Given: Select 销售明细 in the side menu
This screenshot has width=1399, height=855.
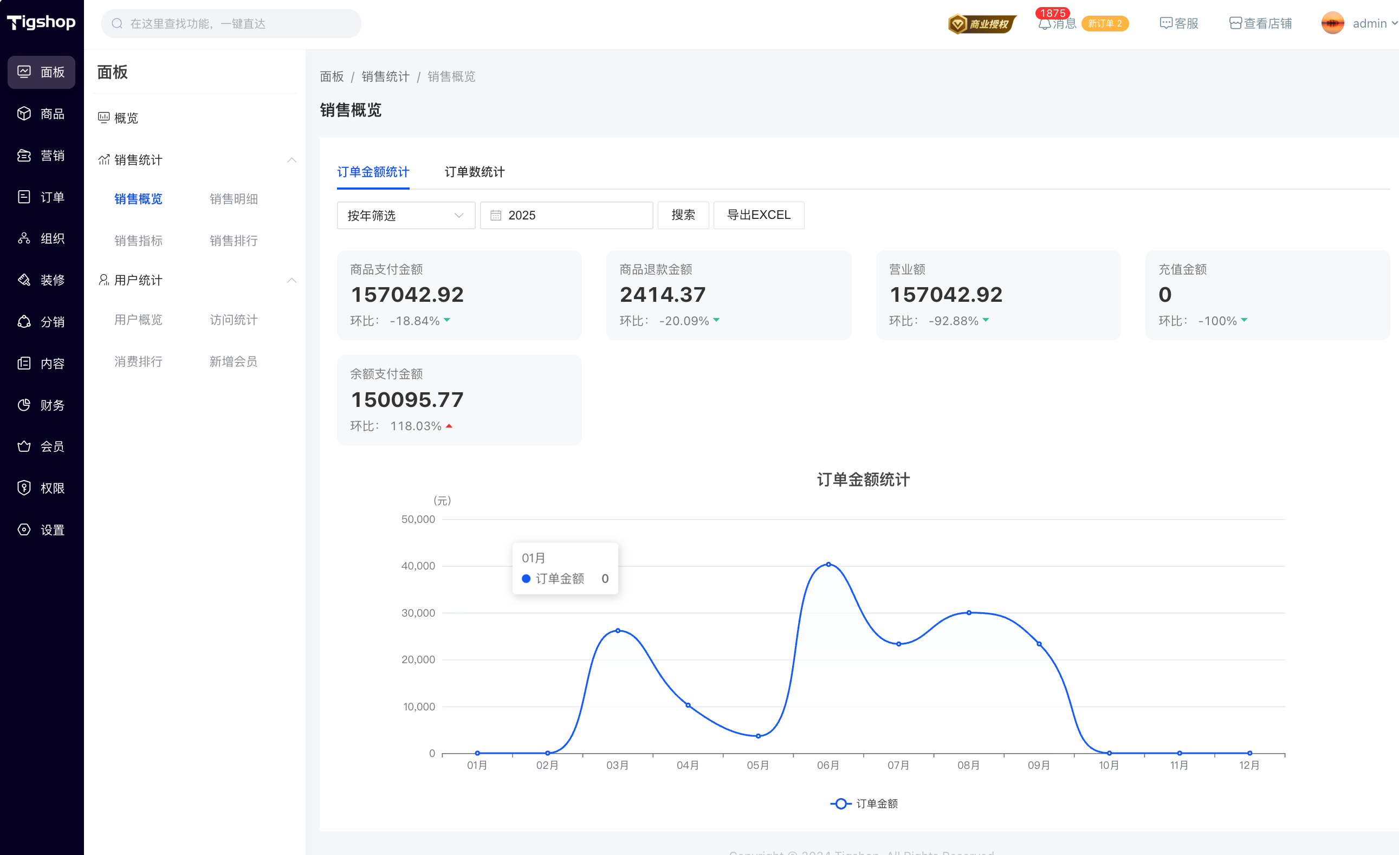Looking at the screenshot, I should tap(234, 199).
